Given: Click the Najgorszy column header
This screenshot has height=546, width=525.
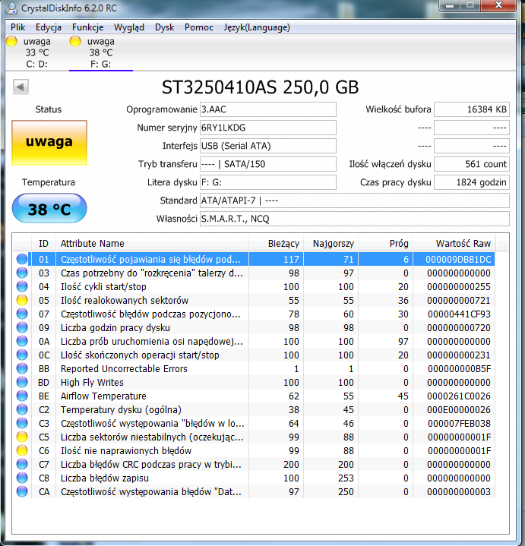Looking at the screenshot, I should tap(331, 244).
